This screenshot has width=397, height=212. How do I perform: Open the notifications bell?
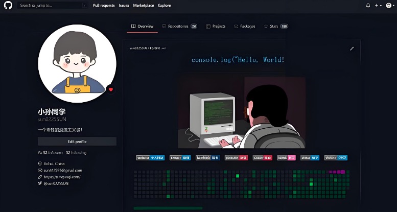click(368, 5)
